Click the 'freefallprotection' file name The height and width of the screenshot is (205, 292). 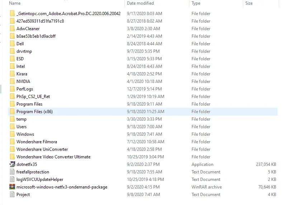[x=33, y=172]
